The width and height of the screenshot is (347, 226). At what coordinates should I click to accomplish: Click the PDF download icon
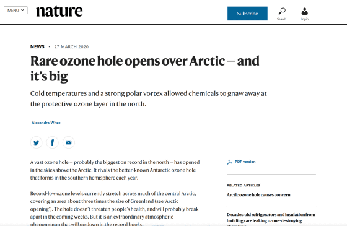pos(229,162)
